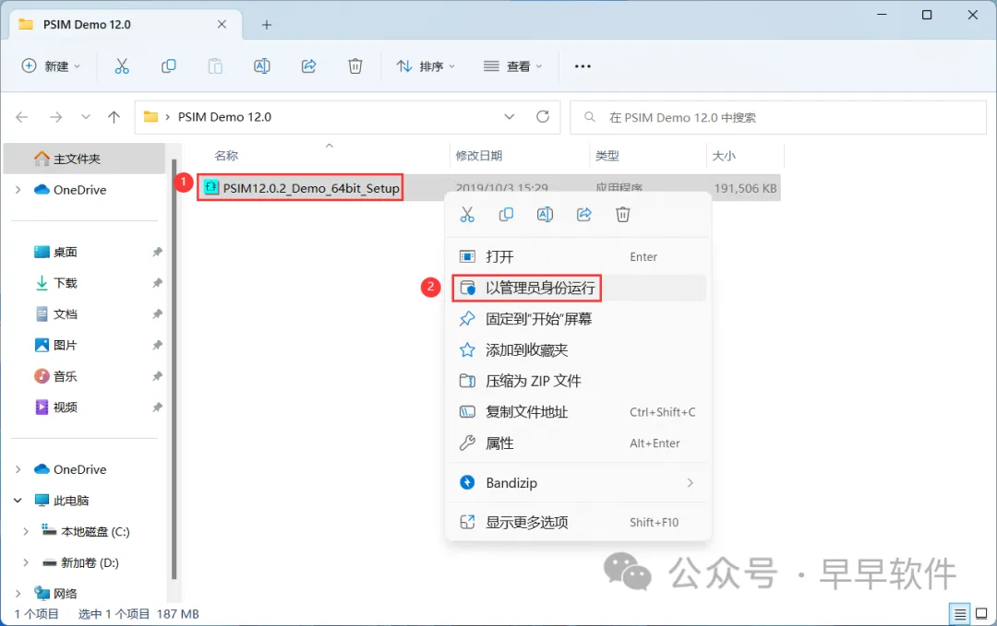Click the toolbar Copy icon
This screenshot has height=626, width=997.
(169, 66)
